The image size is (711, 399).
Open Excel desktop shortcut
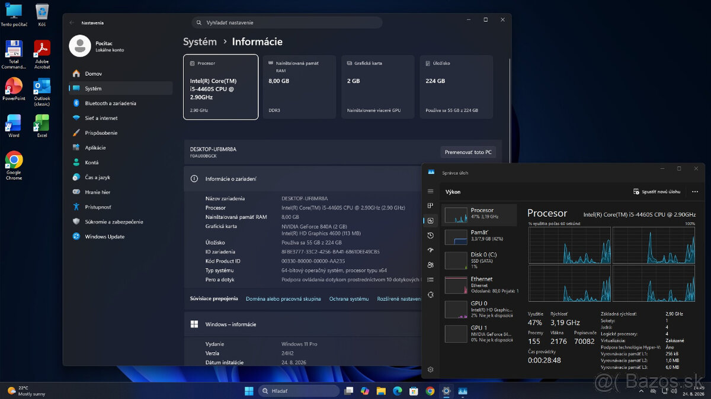pos(41,126)
